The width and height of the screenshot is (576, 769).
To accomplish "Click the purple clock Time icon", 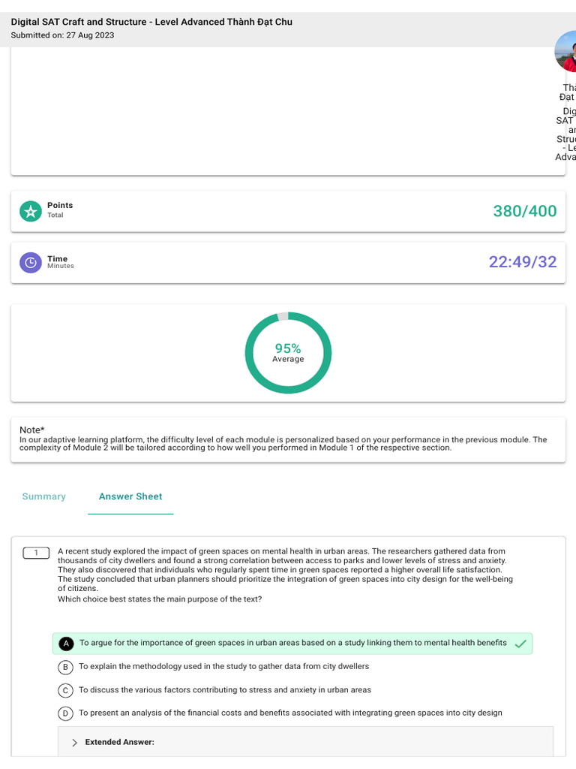I will coord(30,263).
